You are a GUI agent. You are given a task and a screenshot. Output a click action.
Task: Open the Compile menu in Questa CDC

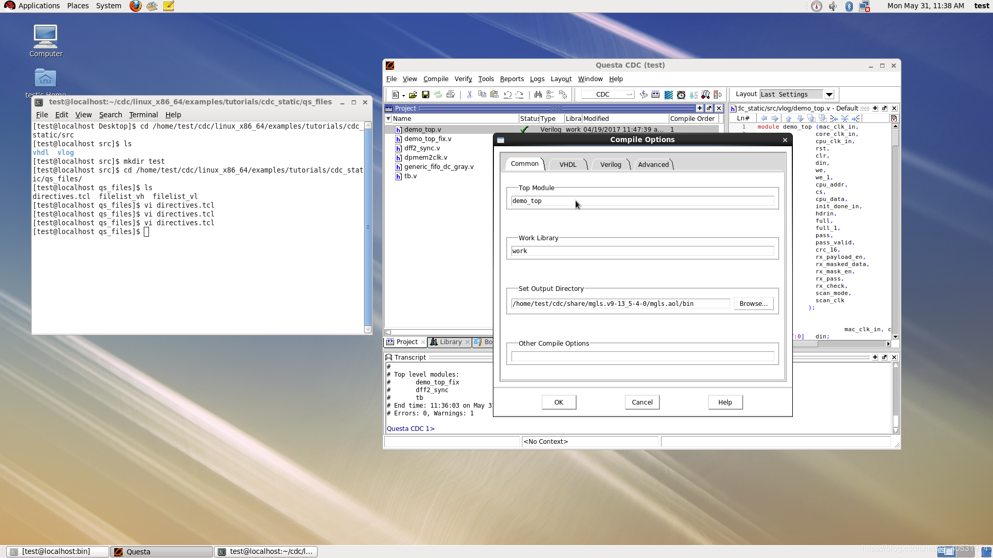(435, 79)
